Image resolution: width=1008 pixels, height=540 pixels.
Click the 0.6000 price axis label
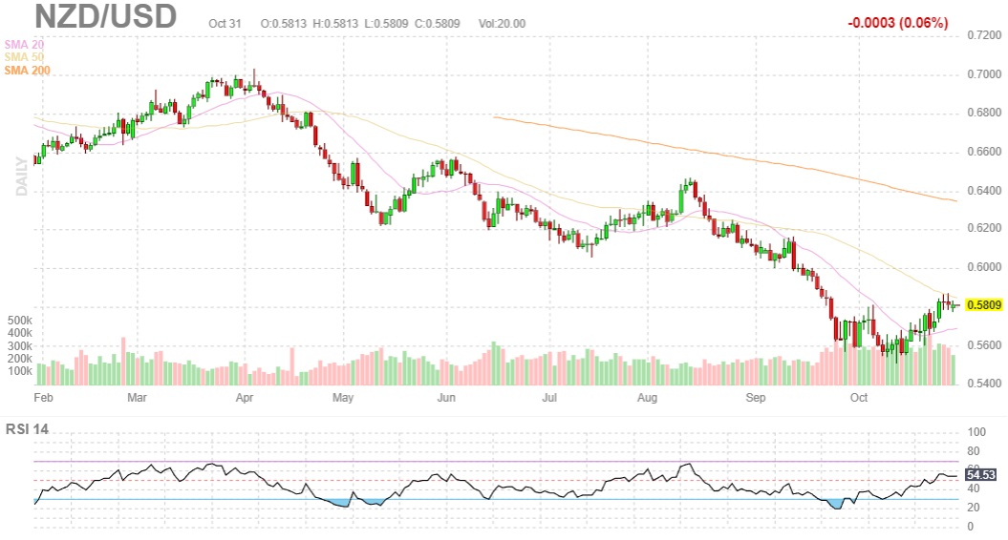(x=984, y=268)
